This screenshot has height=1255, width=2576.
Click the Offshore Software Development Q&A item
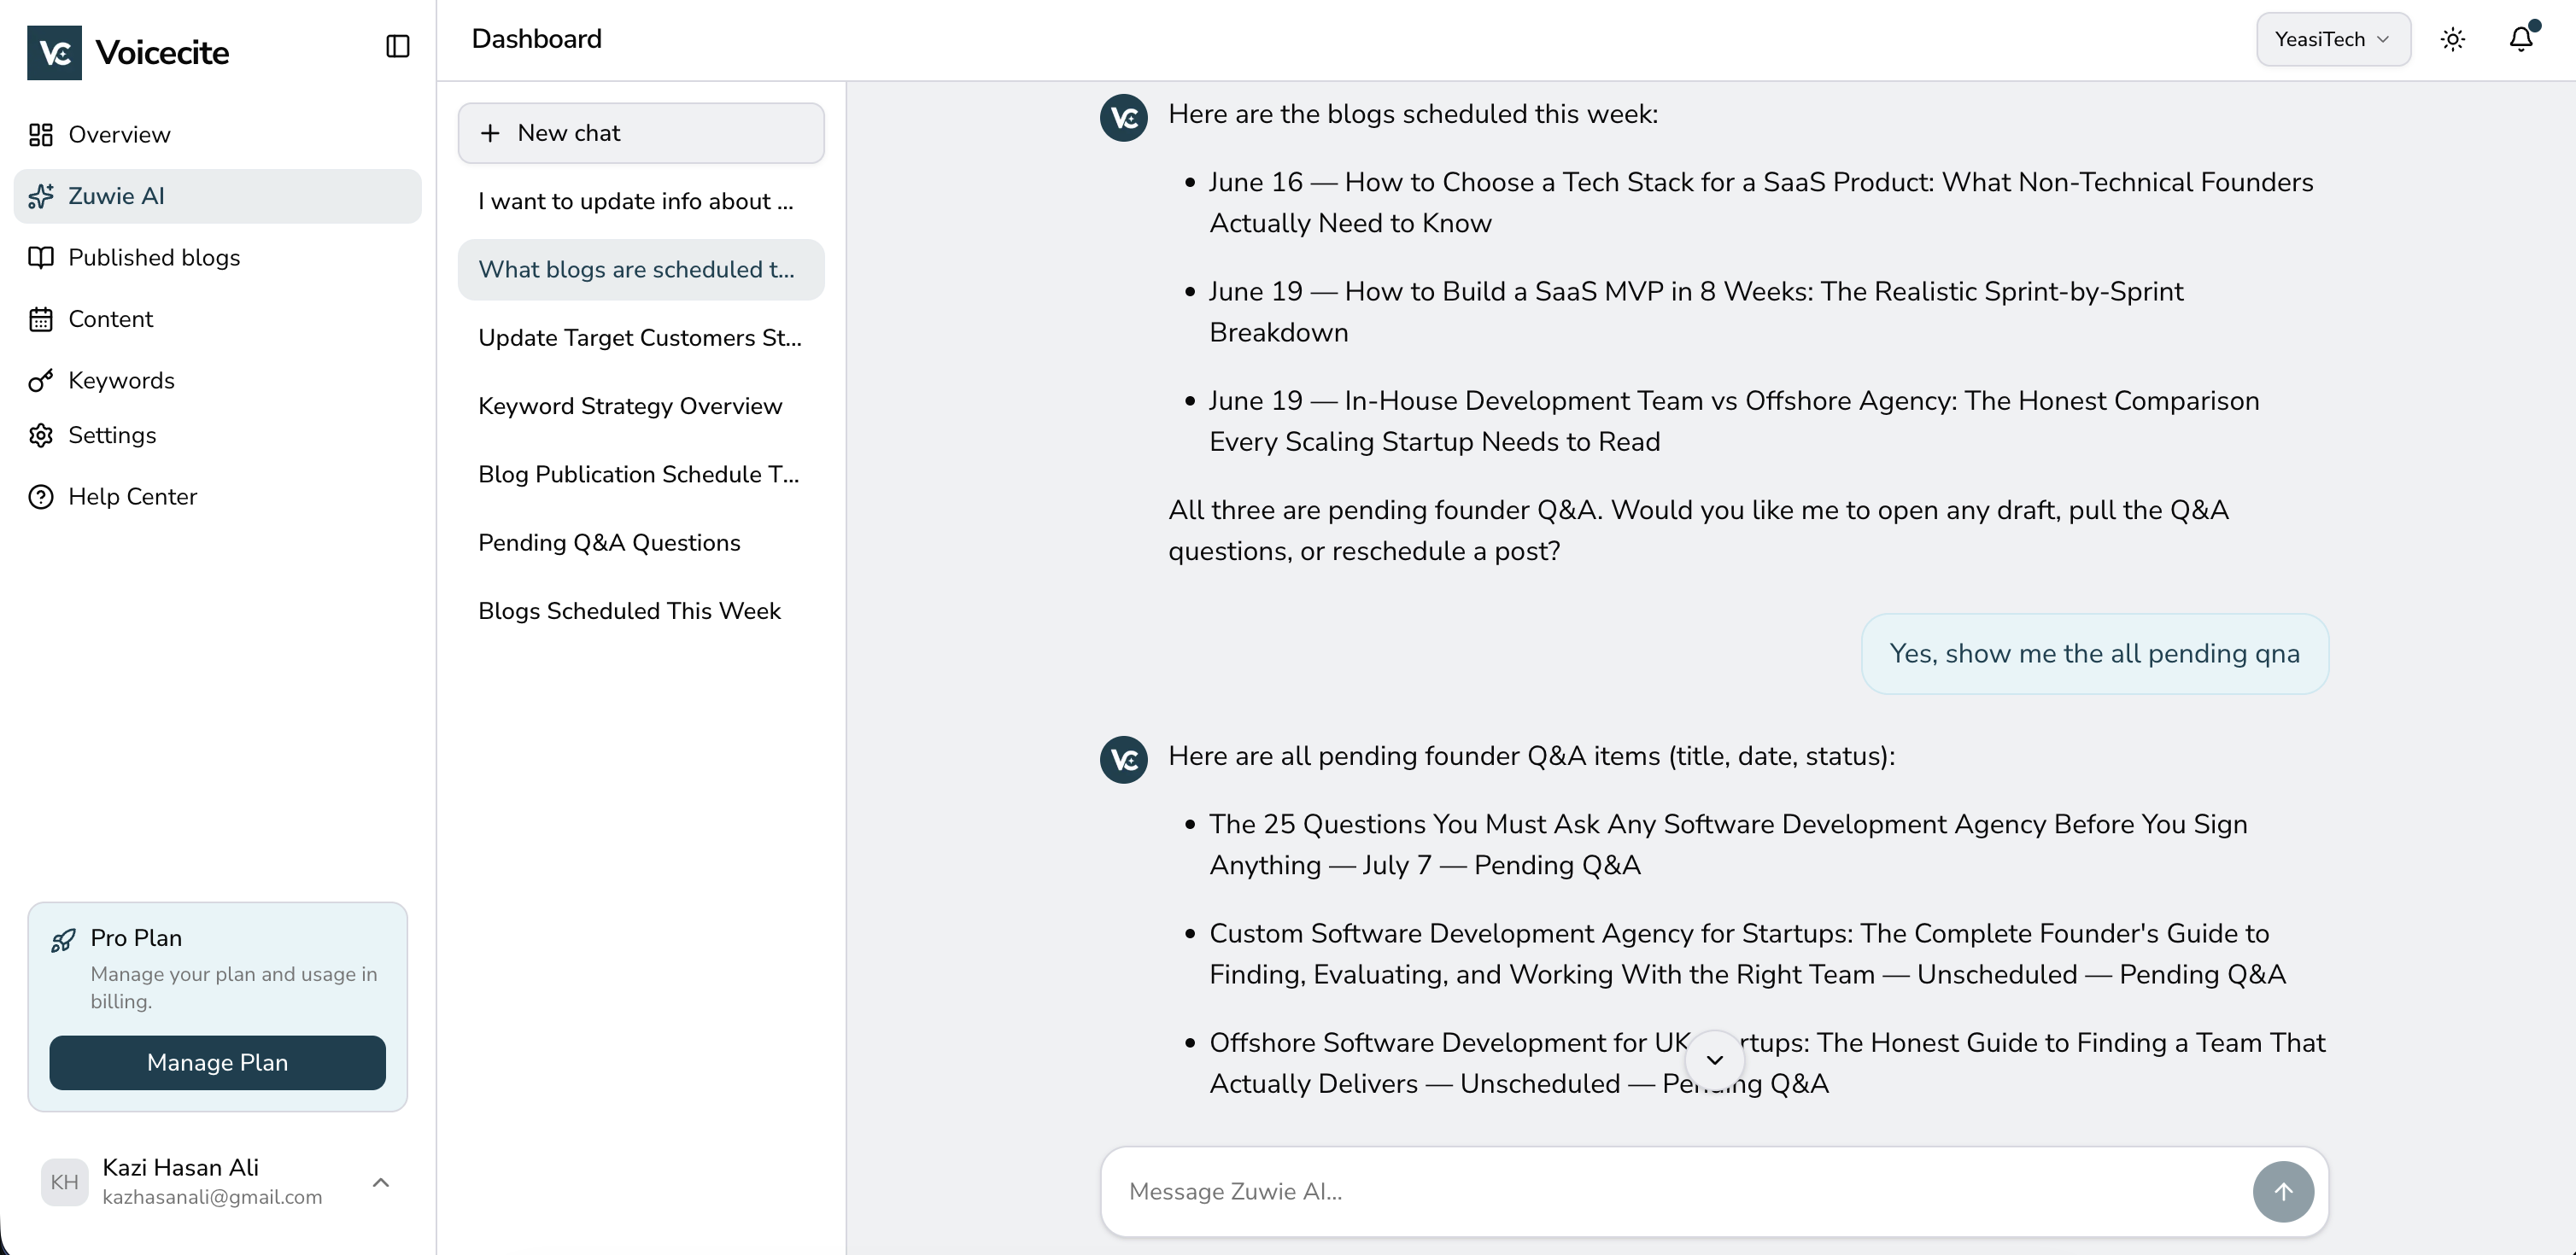1767,1063
